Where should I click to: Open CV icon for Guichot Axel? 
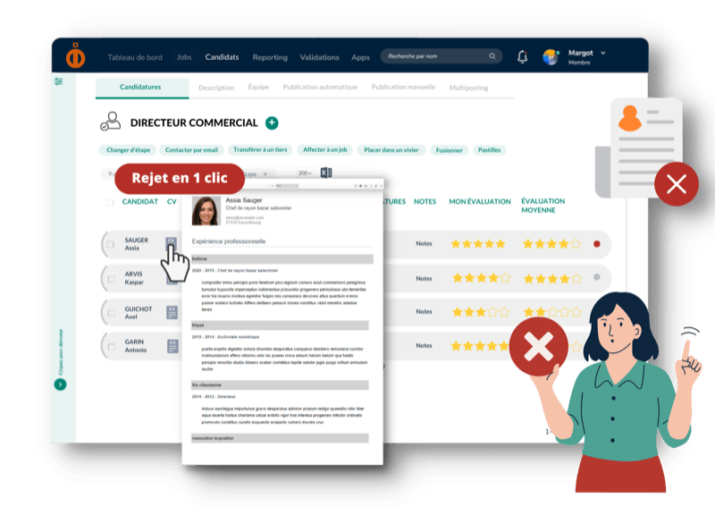172,312
